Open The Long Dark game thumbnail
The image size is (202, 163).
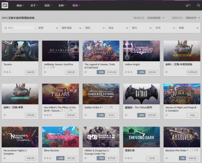(141, 137)
